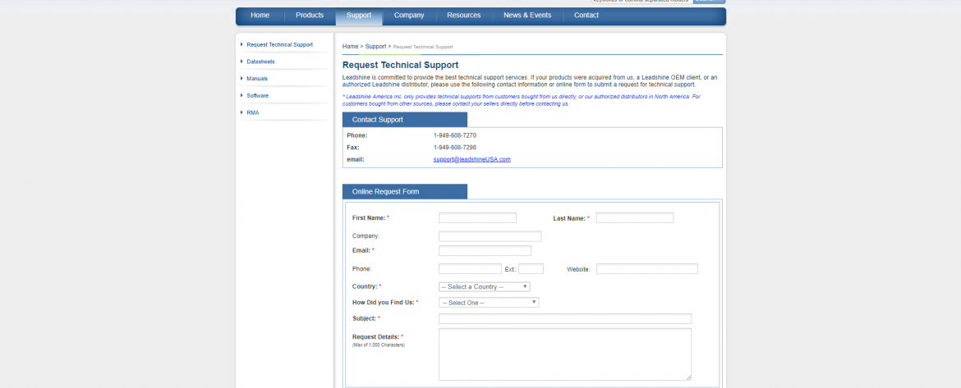Open the News & Events tab

[x=527, y=16]
